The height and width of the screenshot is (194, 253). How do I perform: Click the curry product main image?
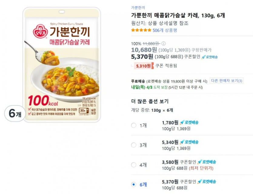pos(62,65)
